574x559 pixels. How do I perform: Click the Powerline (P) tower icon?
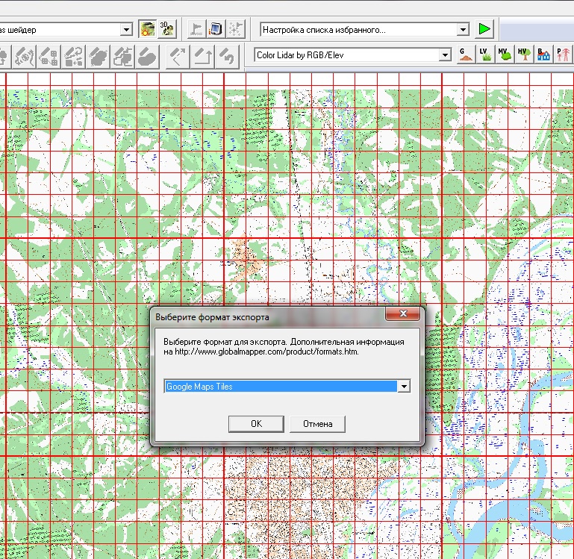(x=562, y=55)
